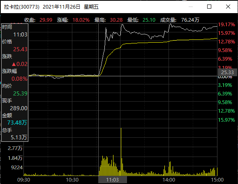The height and width of the screenshot is (184, 238).
Task: Click the 成交量 76.24万 volume value
Action: pyautogui.click(x=190, y=20)
